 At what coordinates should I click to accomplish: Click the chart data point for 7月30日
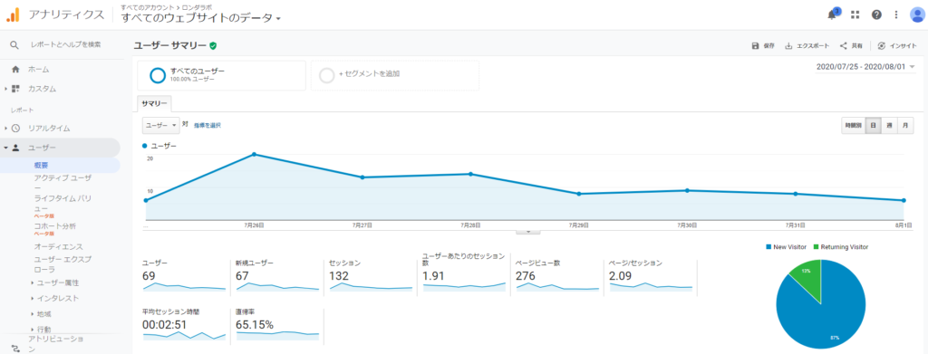[687, 190]
